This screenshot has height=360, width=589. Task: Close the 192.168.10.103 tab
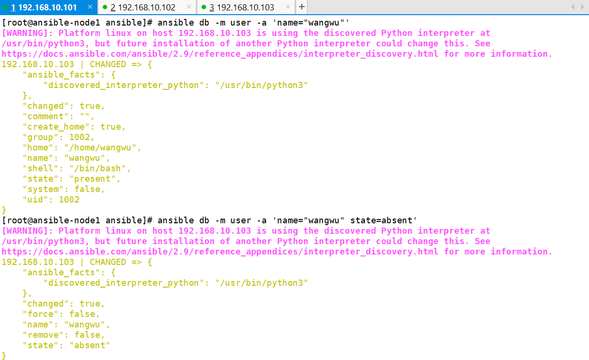tap(288, 8)
